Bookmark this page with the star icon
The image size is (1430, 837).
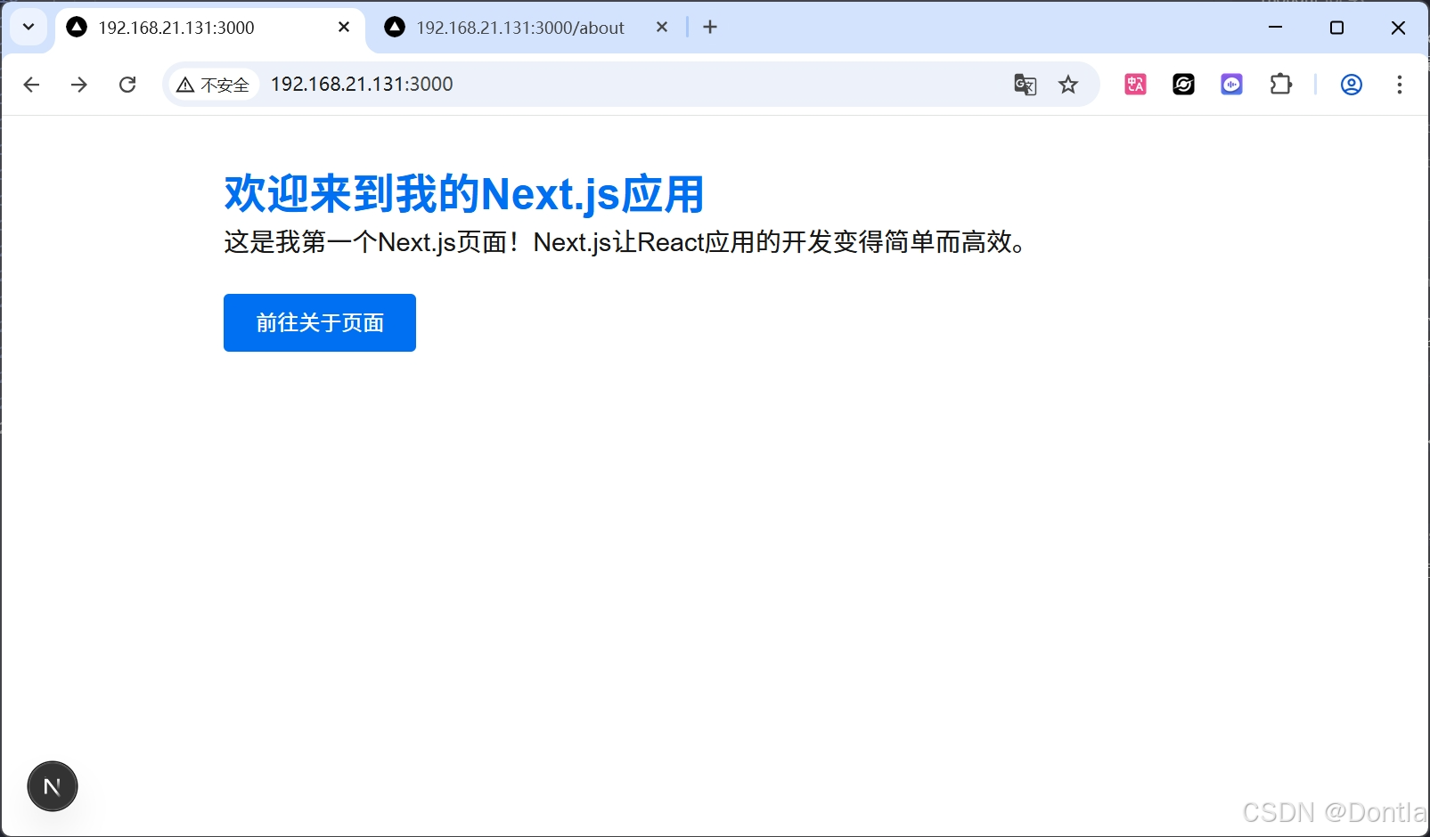(1068, 85)
